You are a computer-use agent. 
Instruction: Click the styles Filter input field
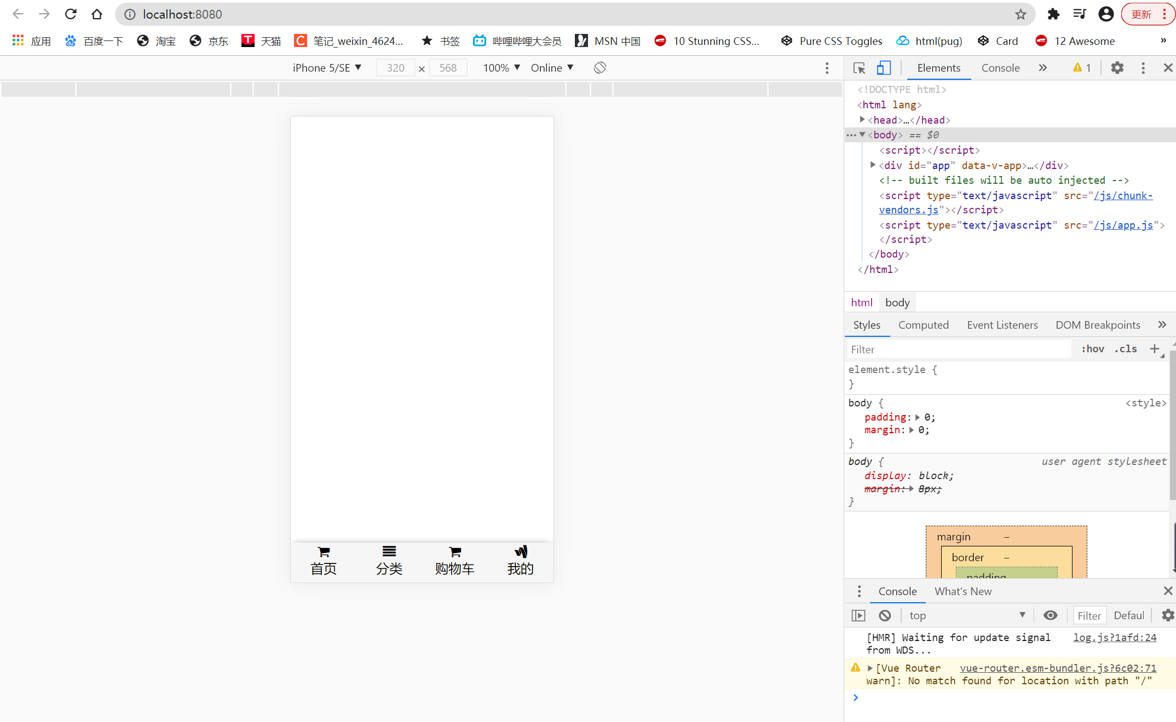[x=958, y=349]
